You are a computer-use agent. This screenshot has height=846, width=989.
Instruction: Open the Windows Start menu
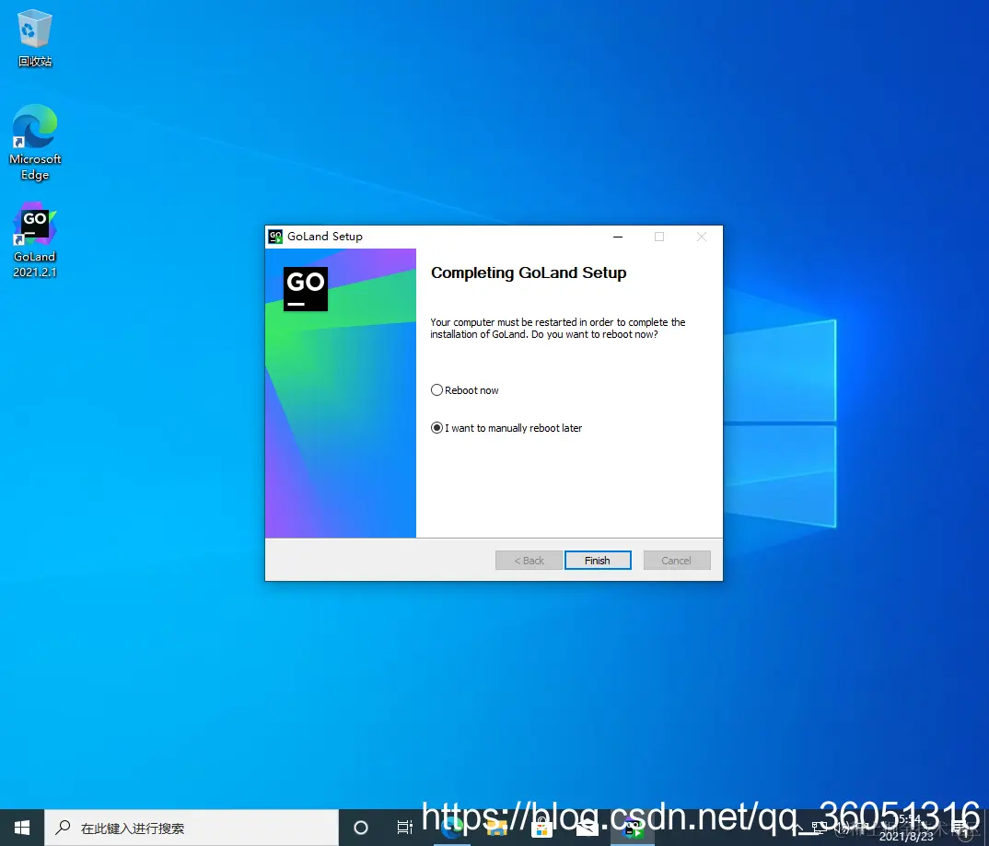[22, 828]
